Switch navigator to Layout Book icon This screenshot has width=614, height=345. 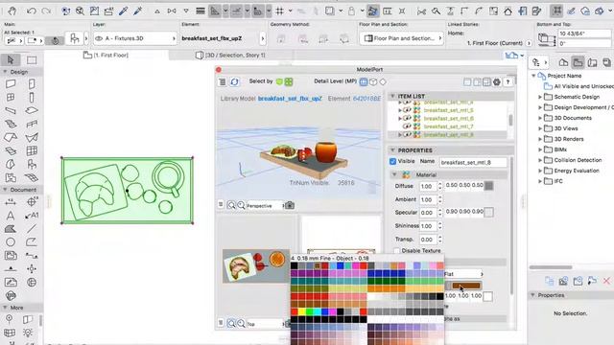[x=593, y=62]
